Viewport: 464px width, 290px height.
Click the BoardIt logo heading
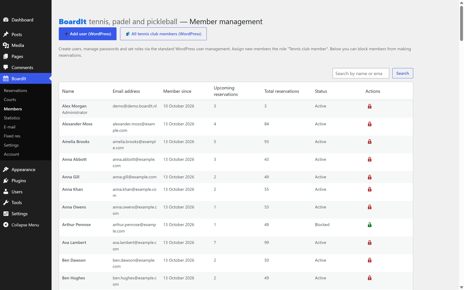pos(72,22)
